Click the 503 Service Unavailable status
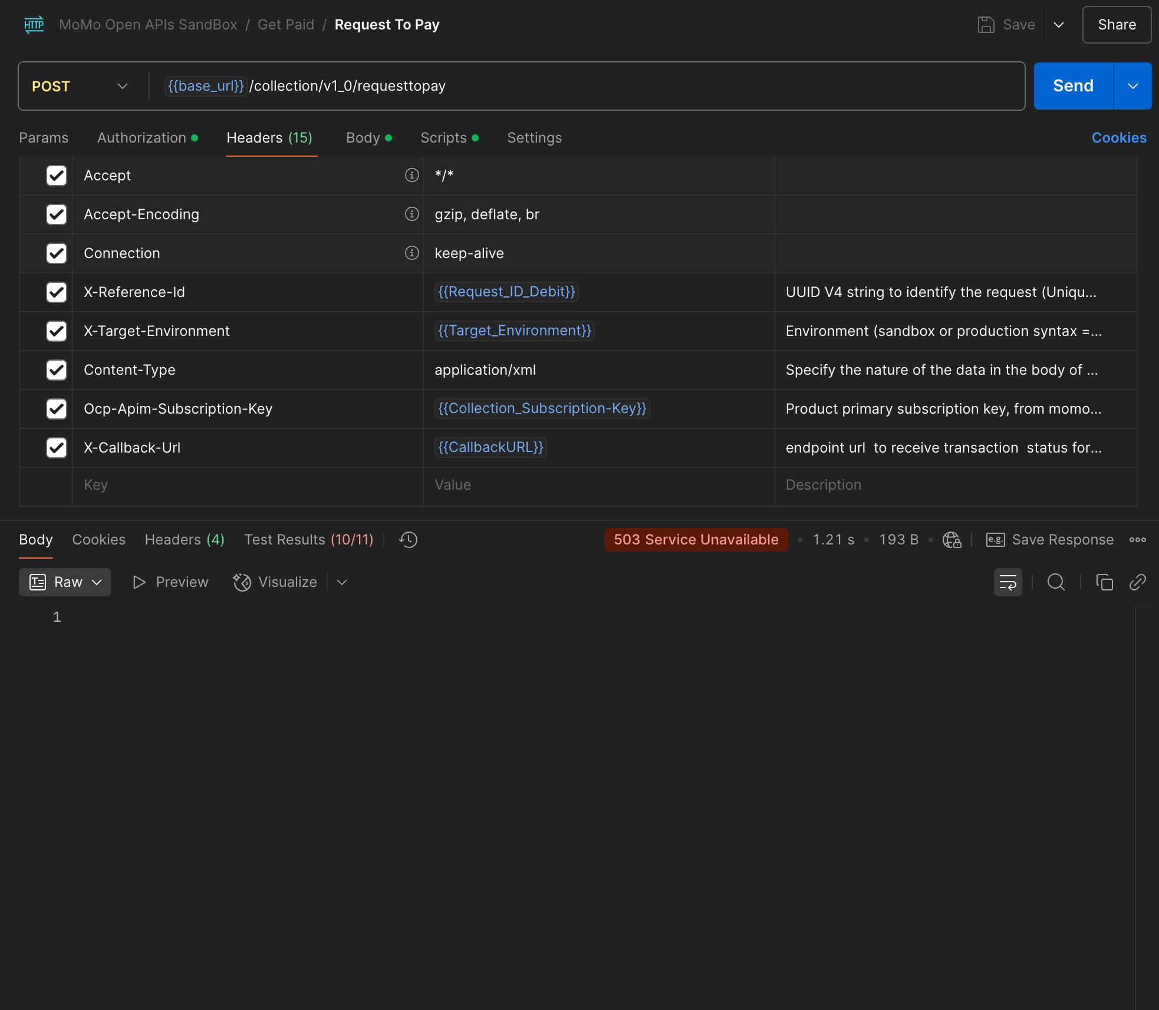 [x=696, y=540]
